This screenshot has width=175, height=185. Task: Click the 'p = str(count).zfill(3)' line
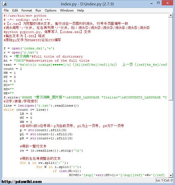[43, 130]
